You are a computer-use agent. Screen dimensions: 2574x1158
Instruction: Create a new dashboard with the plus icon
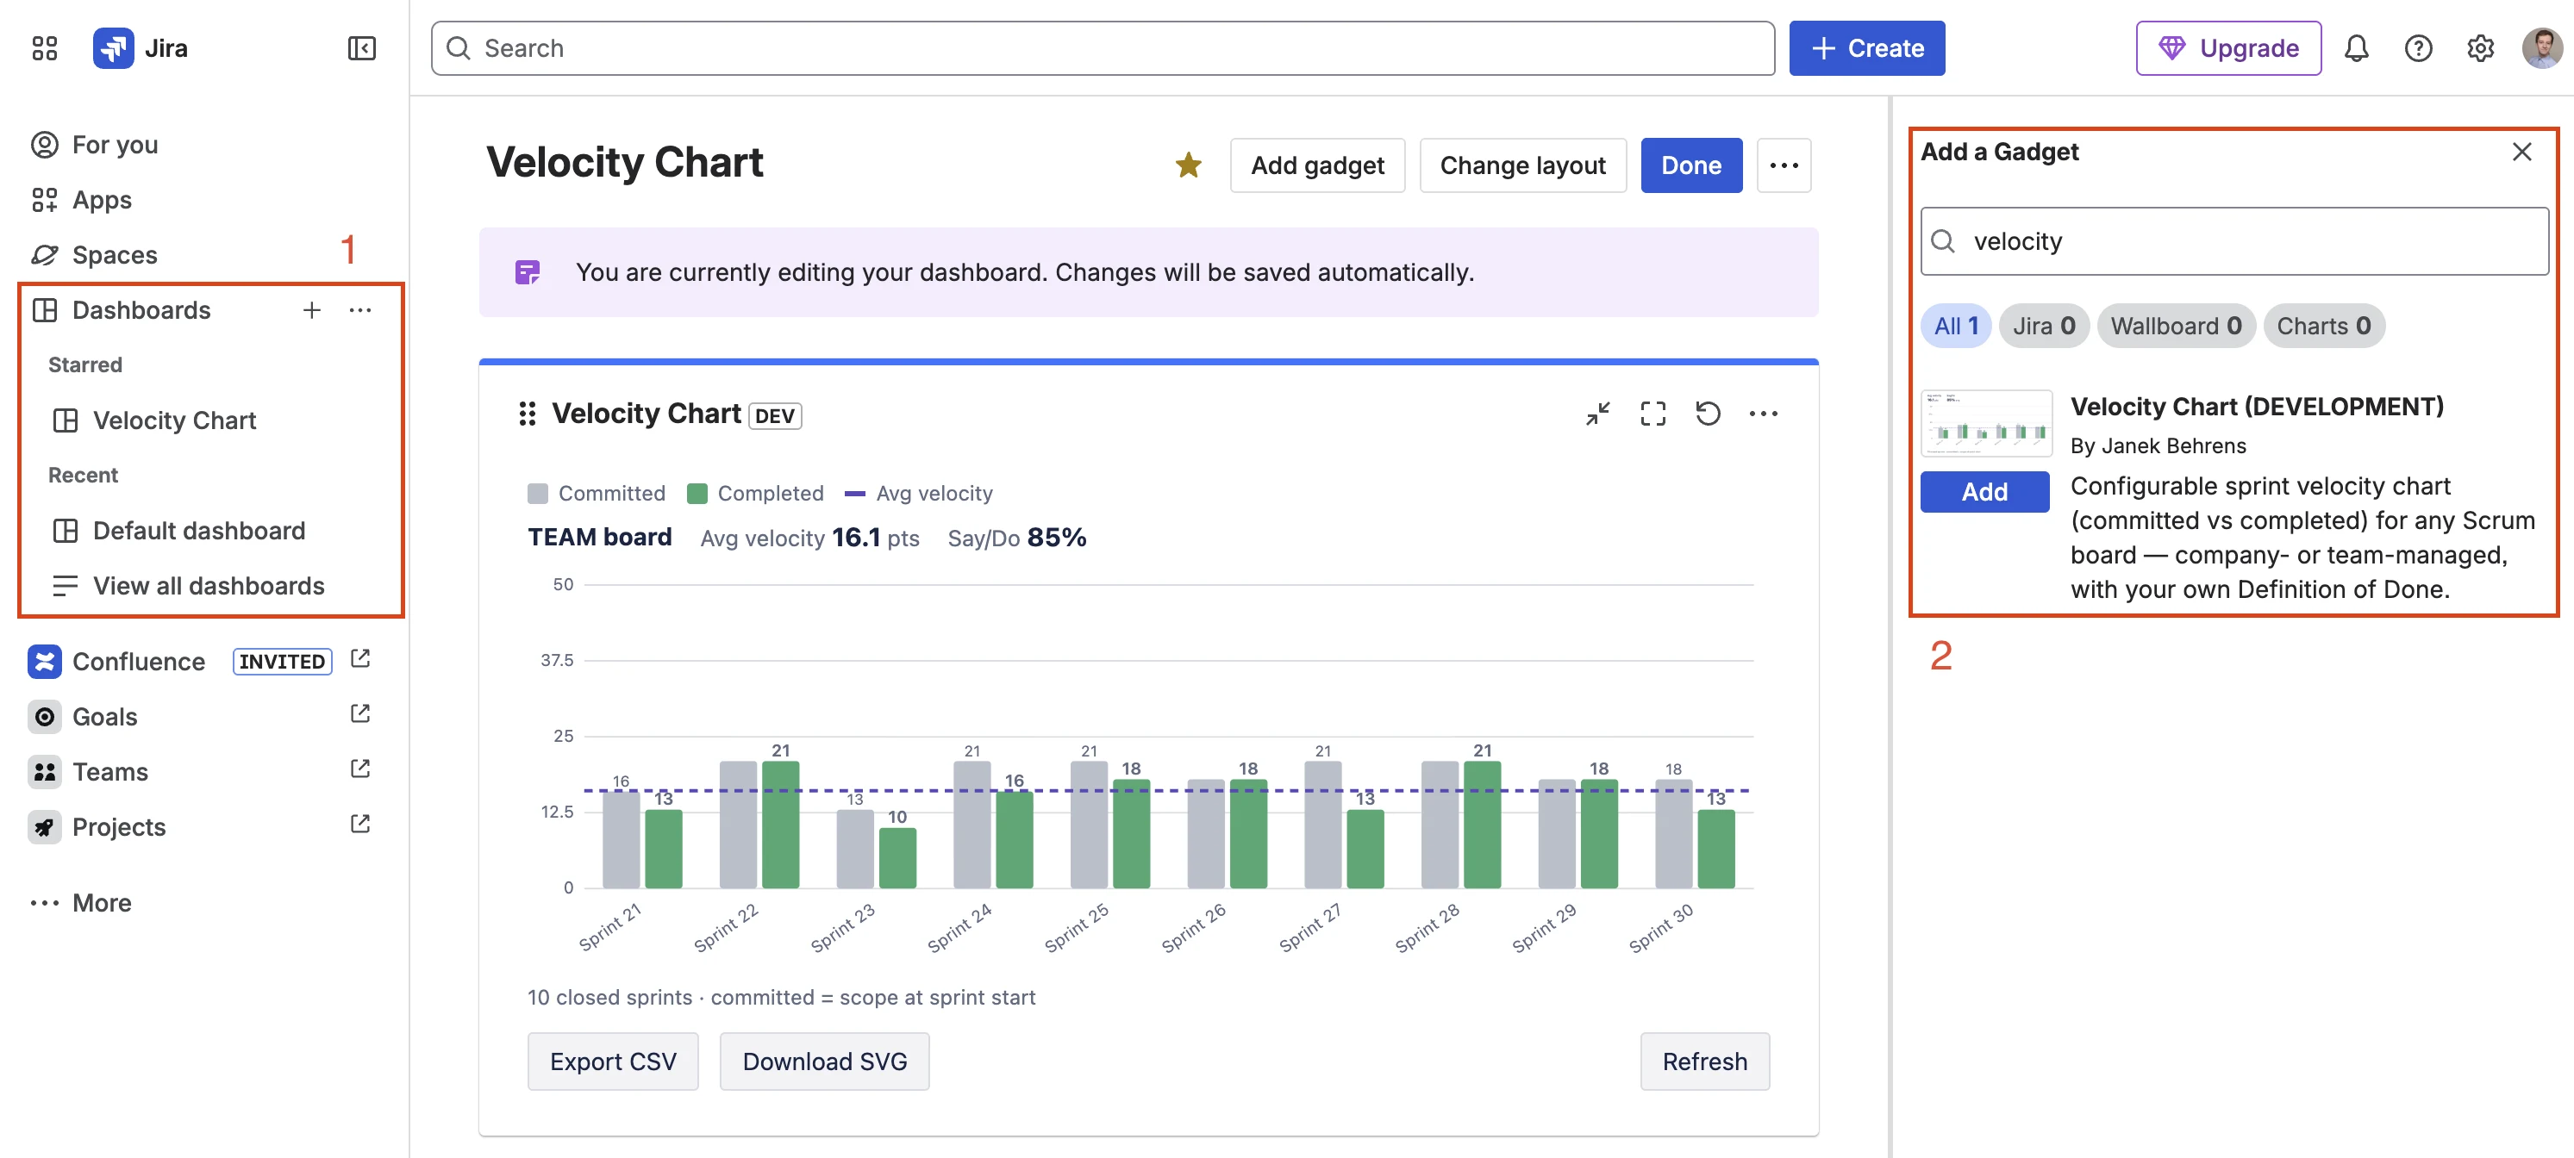tap(312, 309)
